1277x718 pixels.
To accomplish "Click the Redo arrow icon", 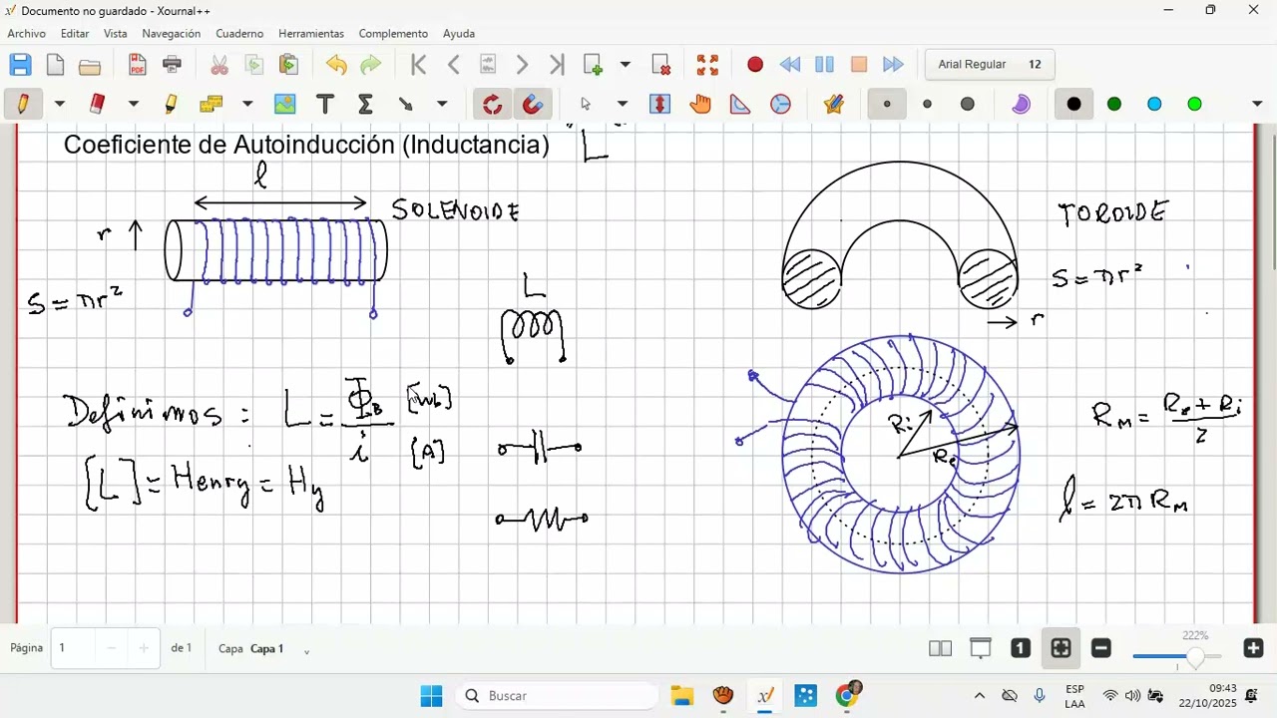I will [x=371, y=65].
